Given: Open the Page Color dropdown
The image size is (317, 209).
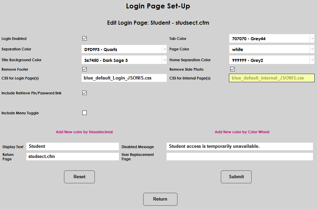Looking at the screenshot, I should click(272, 49).
